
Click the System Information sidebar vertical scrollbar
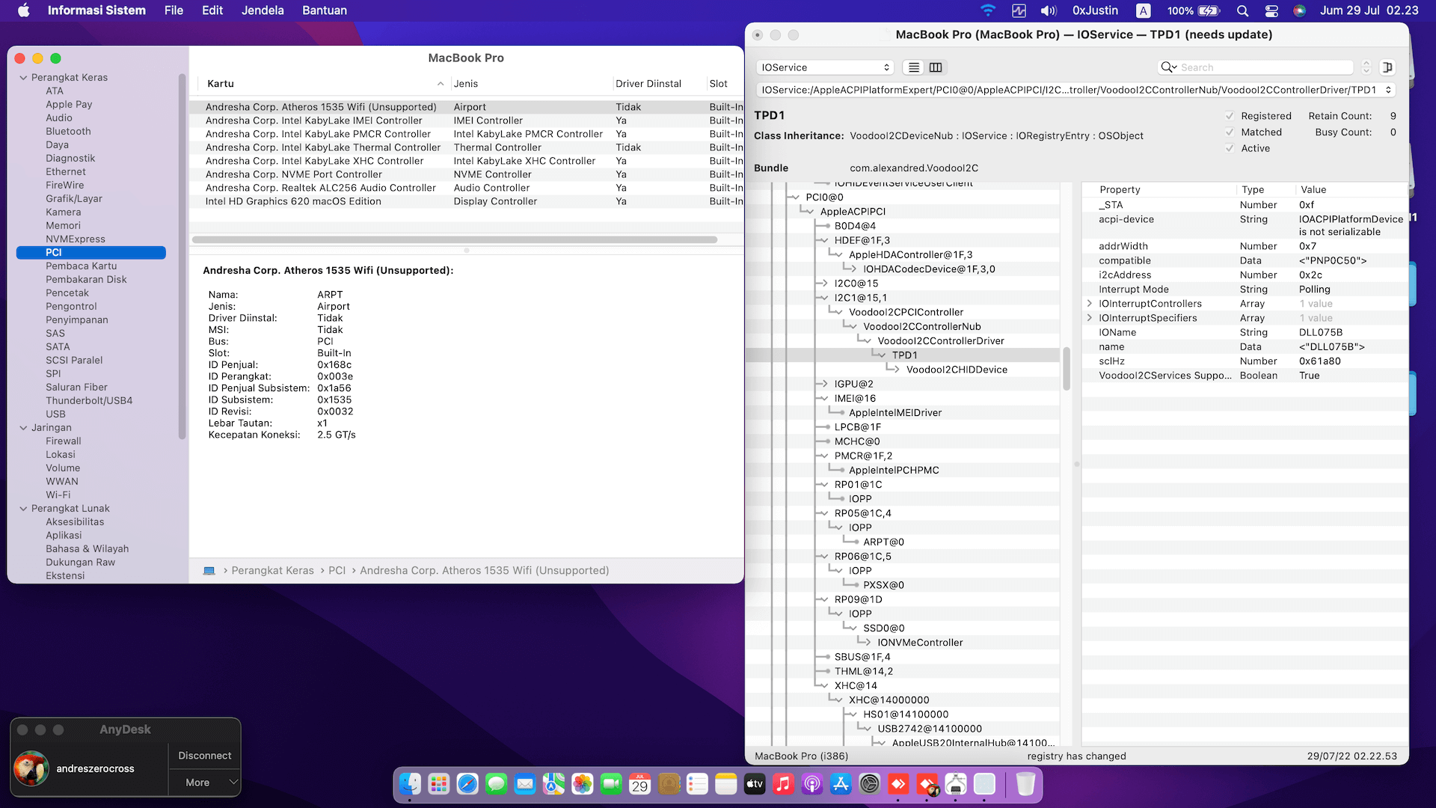click(182, 256)
